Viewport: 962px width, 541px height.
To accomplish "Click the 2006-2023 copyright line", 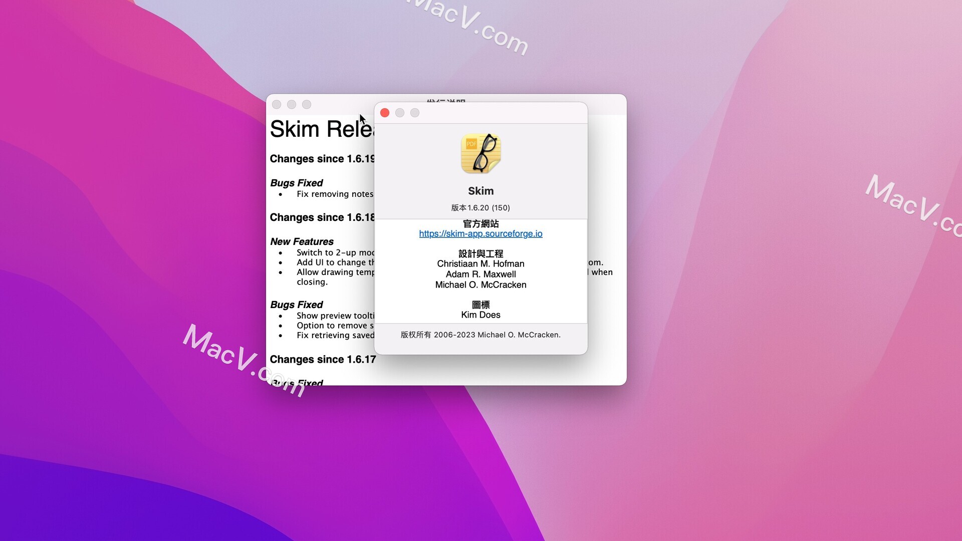I will point(480,335).
